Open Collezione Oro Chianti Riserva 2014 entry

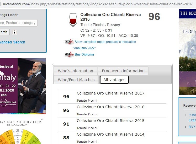(110, 134)
